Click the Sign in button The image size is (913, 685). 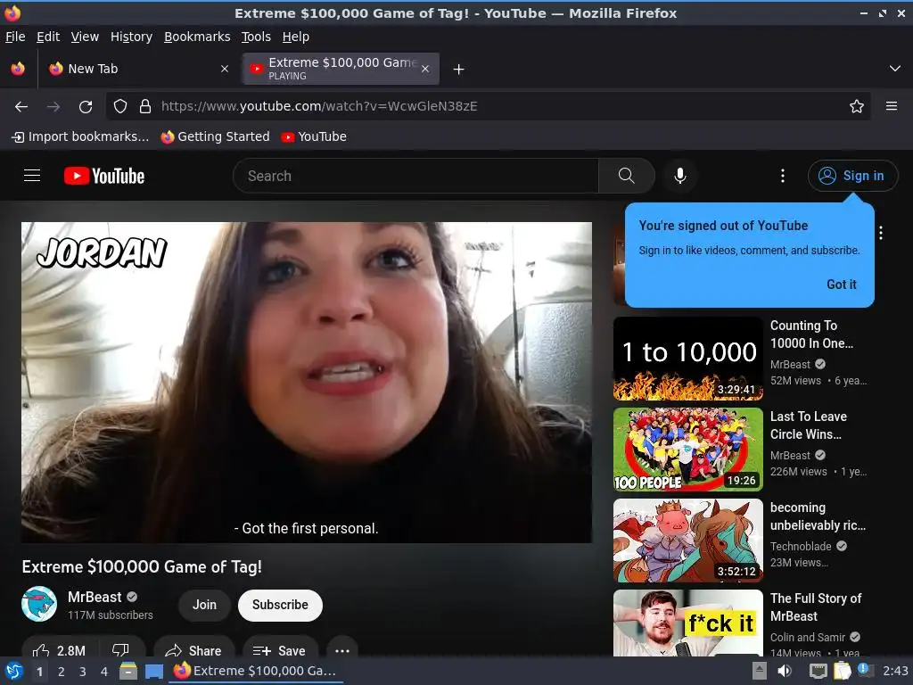852,176
